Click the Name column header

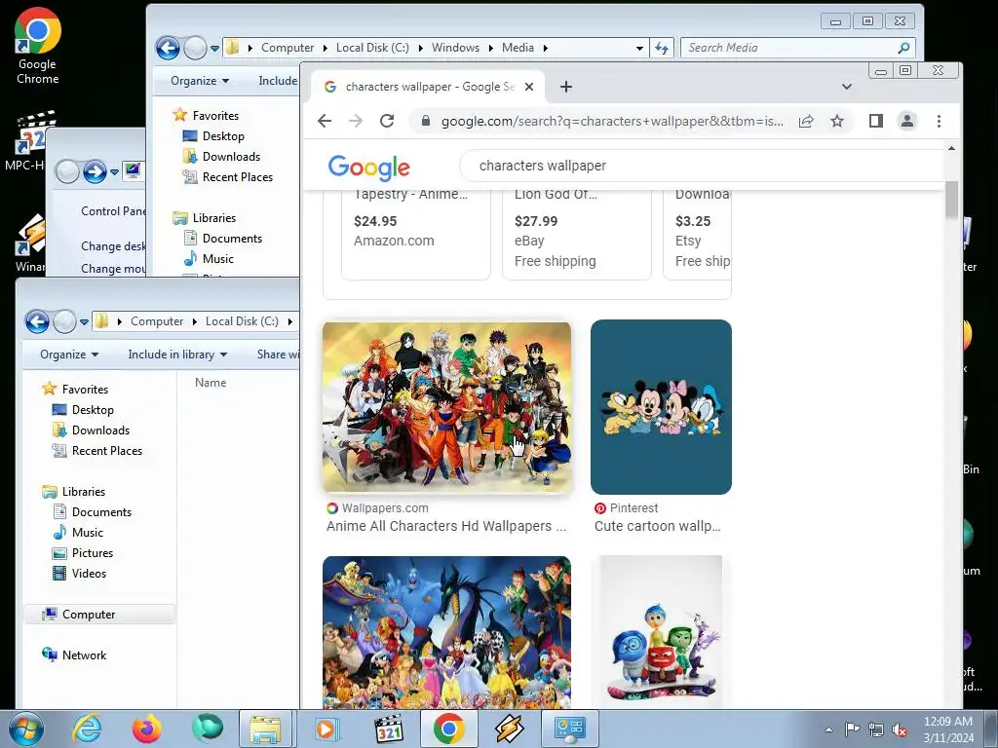point(211,382)
